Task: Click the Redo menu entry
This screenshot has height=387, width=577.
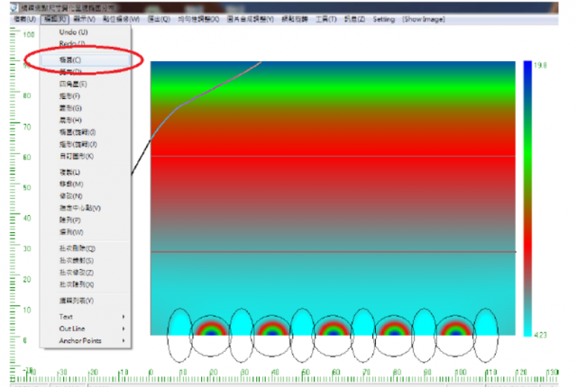Action: pos(72,43)
